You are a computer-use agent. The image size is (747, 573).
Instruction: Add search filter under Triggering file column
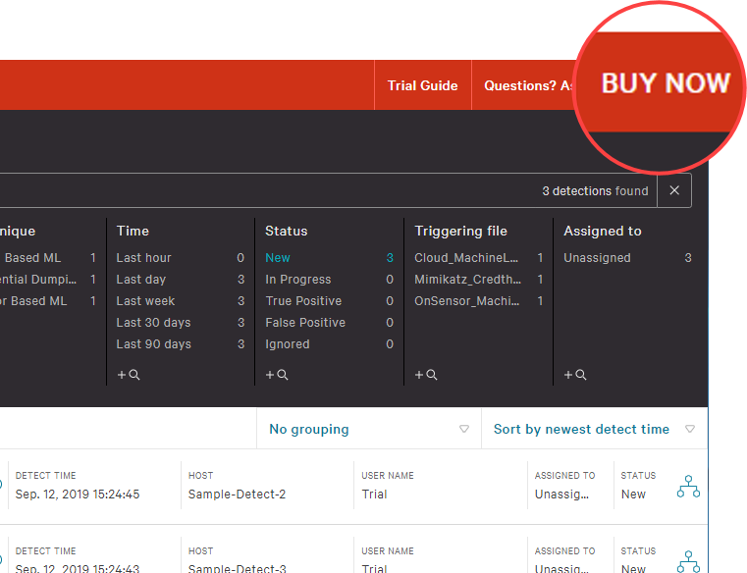426,375
